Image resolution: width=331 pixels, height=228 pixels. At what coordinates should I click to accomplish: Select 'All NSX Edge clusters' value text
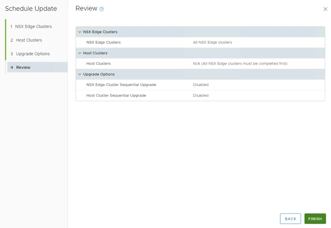(212, 42)
